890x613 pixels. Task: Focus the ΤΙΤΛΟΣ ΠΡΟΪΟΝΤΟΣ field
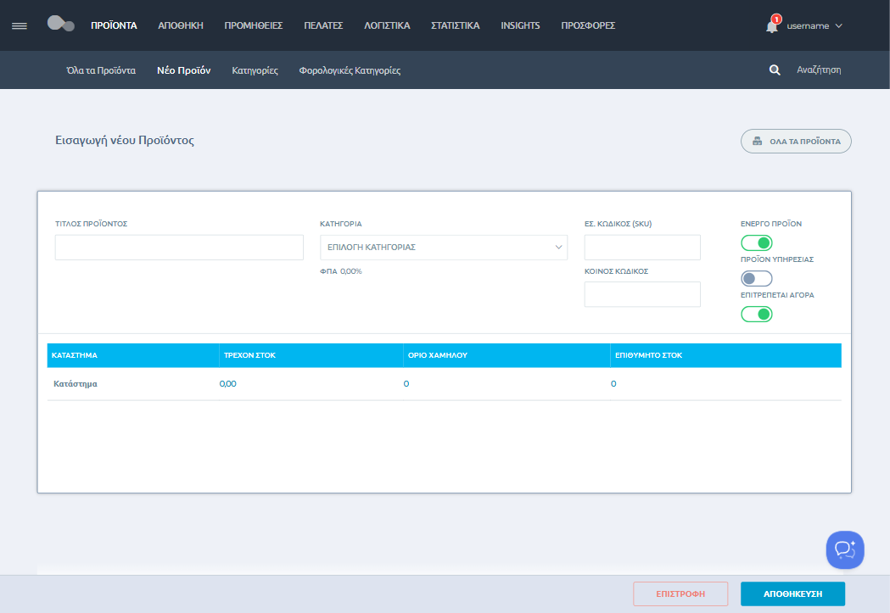pyautogui.click(x=179, y=248)
